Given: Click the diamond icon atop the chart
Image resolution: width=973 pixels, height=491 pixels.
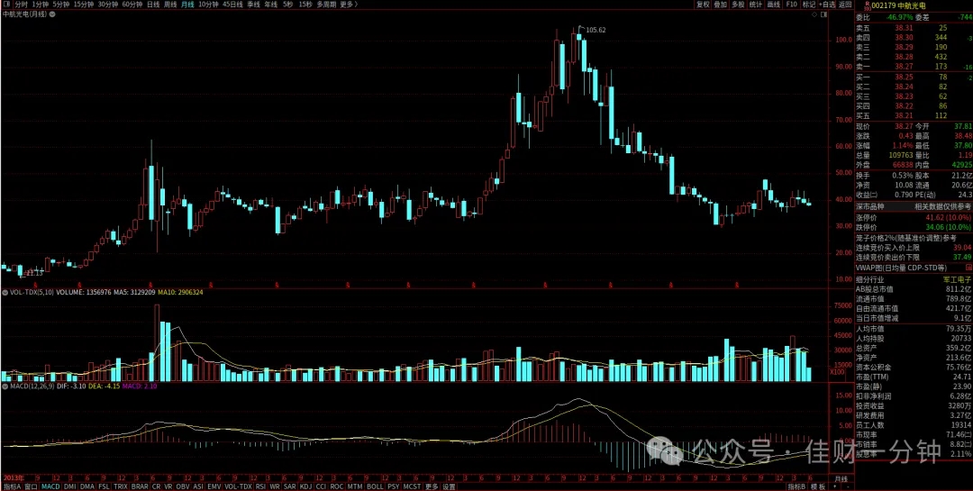Looking at the screenshot, I should pos(814,14).
